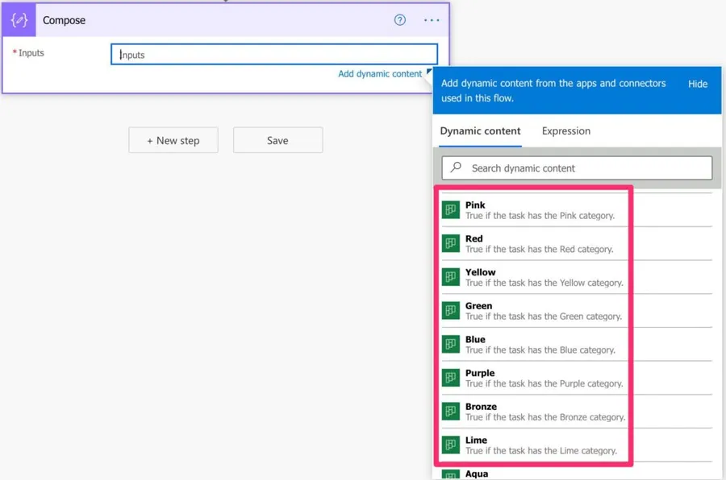This screenshot has width=726, height=480.
Task: Click the Planner icon beside Yellow
Action: [451, 277]
